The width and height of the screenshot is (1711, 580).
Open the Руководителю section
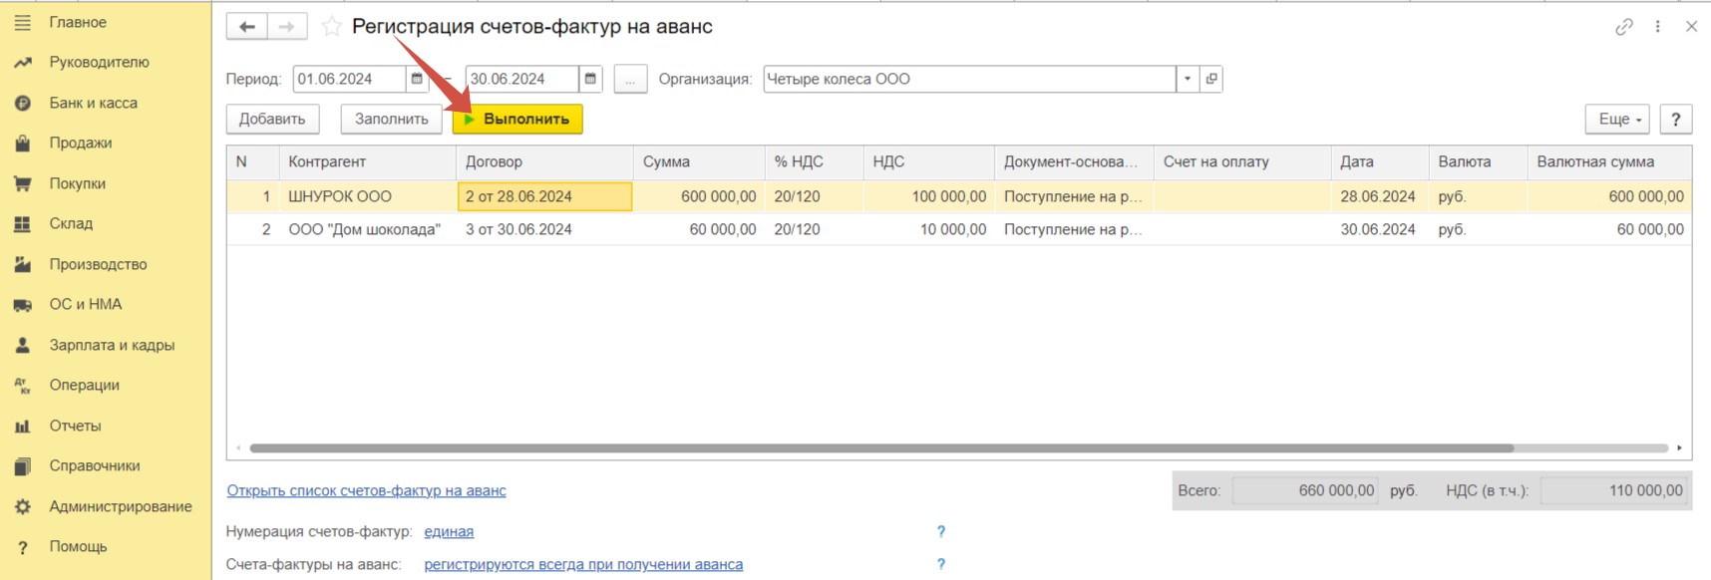point(99,62)
